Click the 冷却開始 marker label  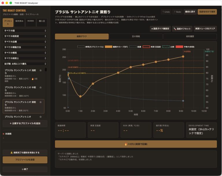tap(187, 52)
